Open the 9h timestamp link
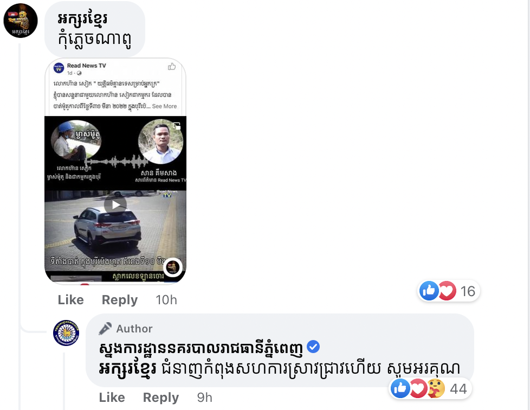Viewport: 530px width, 410px height. (205, 398)
